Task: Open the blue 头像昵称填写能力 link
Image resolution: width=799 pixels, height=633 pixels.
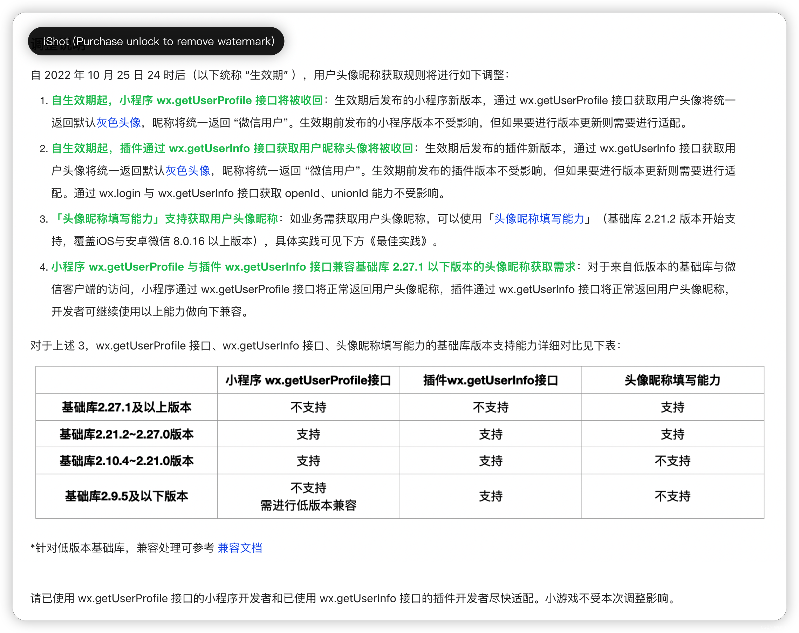Action: tap(539, 219)
